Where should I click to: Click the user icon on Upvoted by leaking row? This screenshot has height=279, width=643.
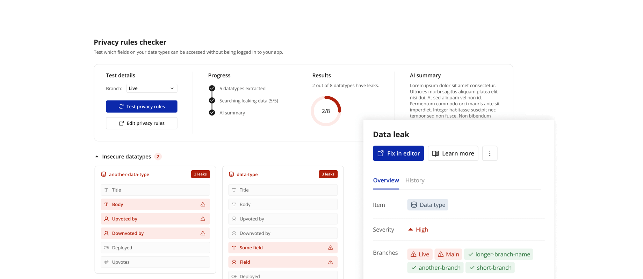(106, 219)
